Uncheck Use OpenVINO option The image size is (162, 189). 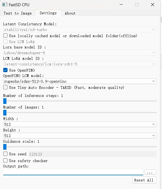tap(5, 70)
